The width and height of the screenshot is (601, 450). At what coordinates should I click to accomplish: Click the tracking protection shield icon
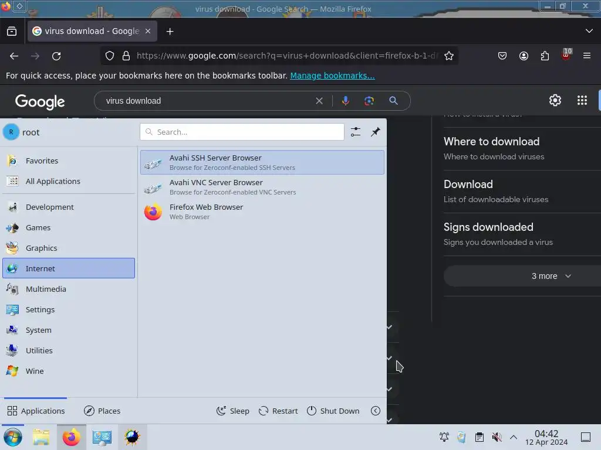click(x=110, y=56)
